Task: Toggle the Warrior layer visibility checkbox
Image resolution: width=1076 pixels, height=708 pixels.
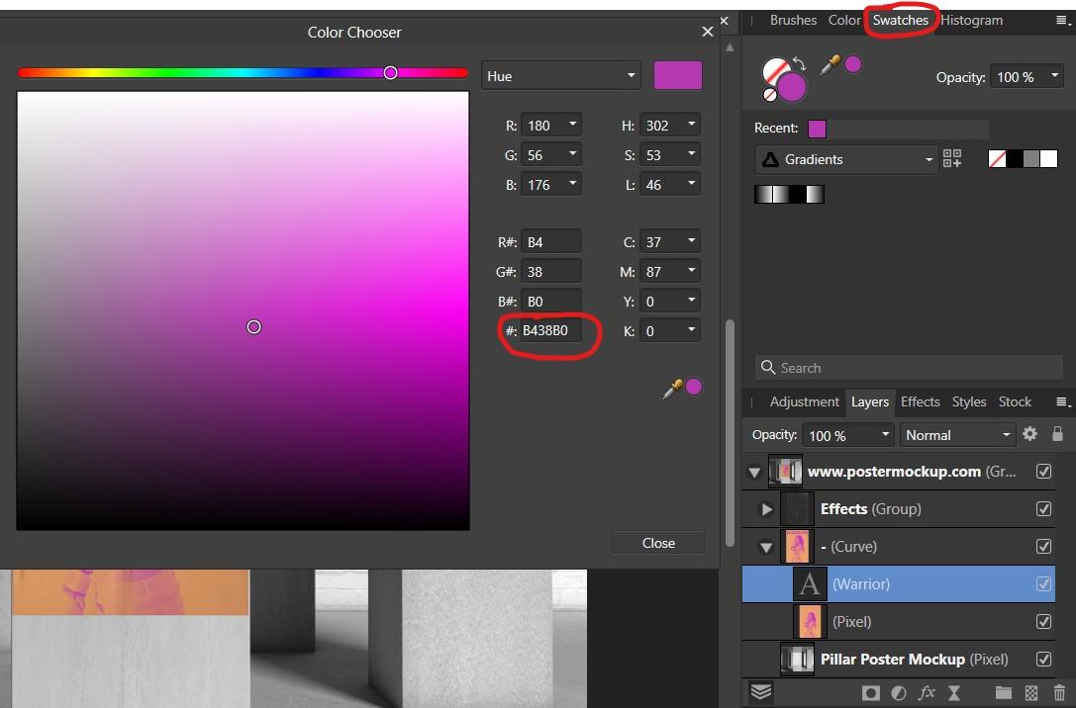Action: click(x=1043, y=583)
